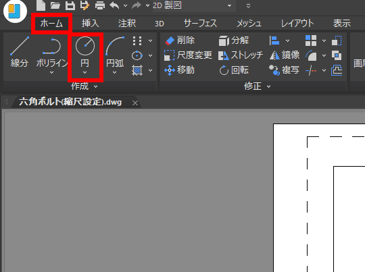The height and width of the screenshot is (272, 365).
Task: Open a file with the folder icon
Action: click(x=55, y=5)
